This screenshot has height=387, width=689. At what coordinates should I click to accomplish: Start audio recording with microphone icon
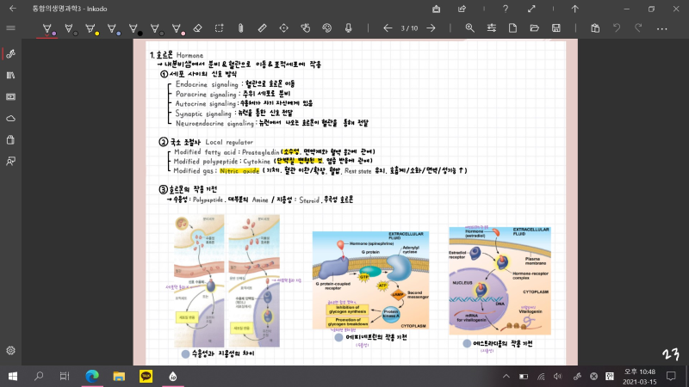click(x=349, y=28)
